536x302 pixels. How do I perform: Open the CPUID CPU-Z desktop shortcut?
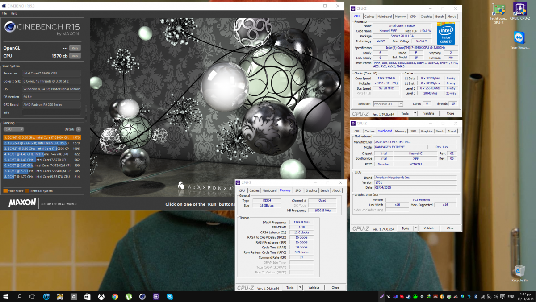coord(519,12)
